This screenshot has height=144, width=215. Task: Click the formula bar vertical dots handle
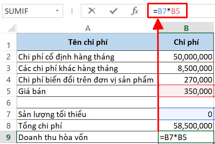pos(72,11)
